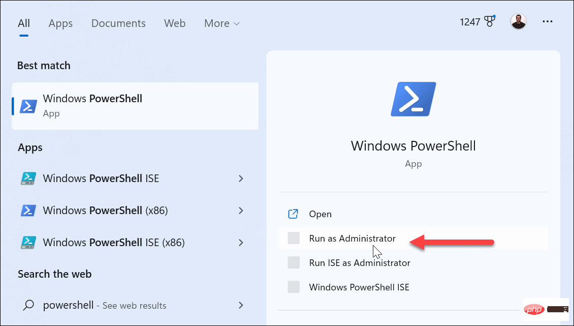
Task: Expand options for Windows PowerShell ISE result
Action: click(241, 179)
